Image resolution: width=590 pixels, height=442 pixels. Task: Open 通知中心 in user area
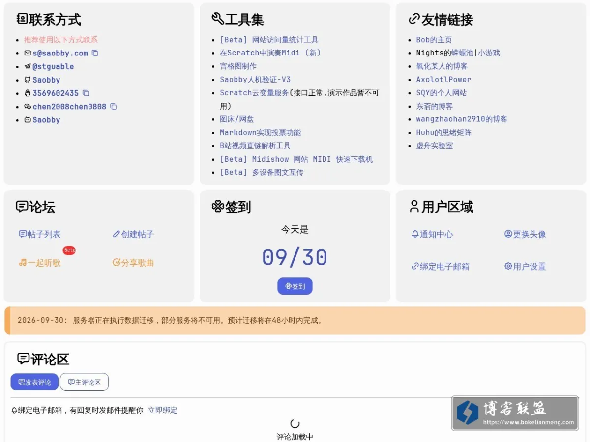(x=432, y=234)
